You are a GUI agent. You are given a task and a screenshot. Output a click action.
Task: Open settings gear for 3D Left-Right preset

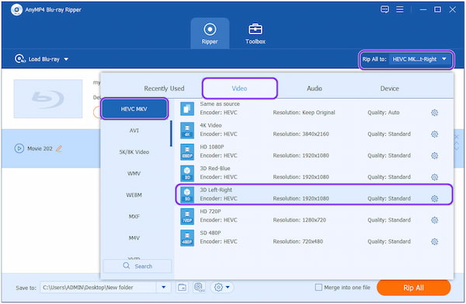[434, 198]
